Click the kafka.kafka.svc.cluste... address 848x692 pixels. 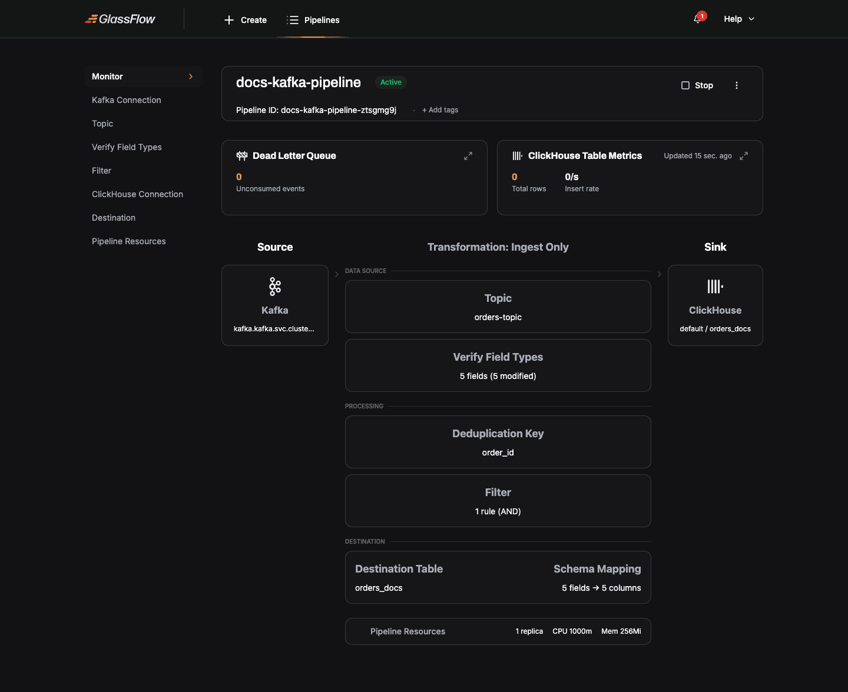coord(274,329)
